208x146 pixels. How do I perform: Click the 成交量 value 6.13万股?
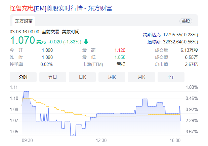click(189, 50)
